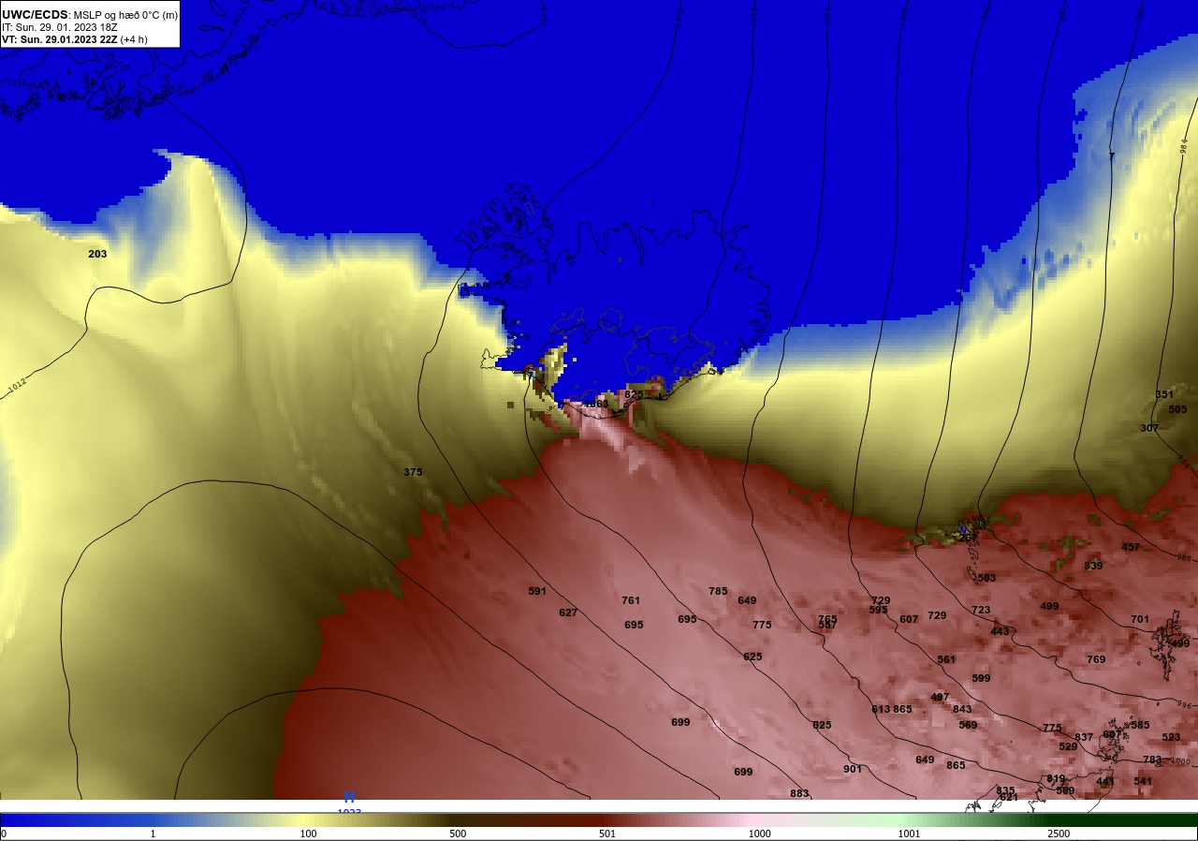Click the UWC/ECDS map title line
The image size is (1198, 841).
pos(90,14)
